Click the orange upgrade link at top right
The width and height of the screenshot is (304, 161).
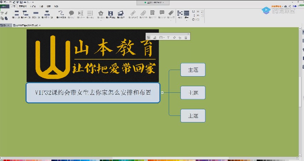276,7
